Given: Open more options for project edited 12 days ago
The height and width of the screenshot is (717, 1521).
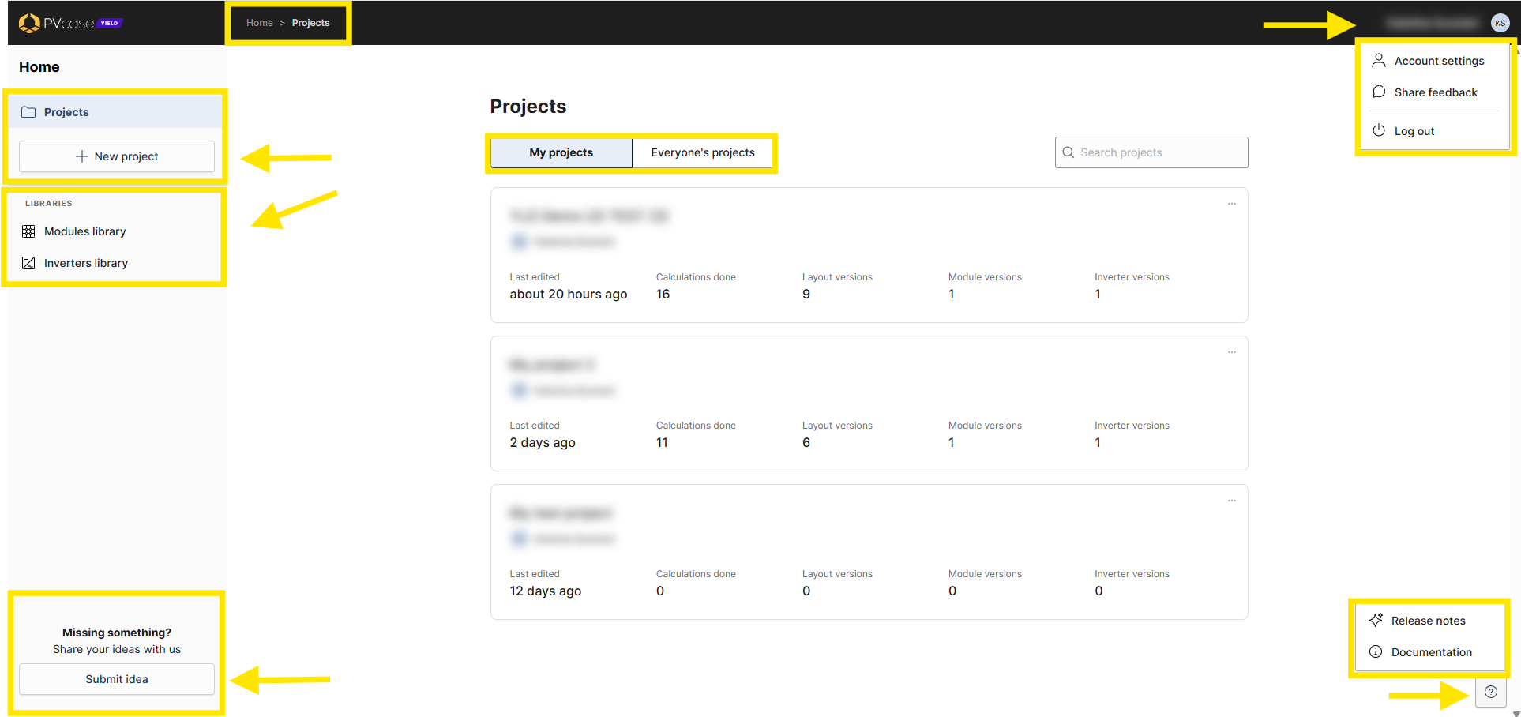Looking at the screenshot, I should [x=1232, y=501].
